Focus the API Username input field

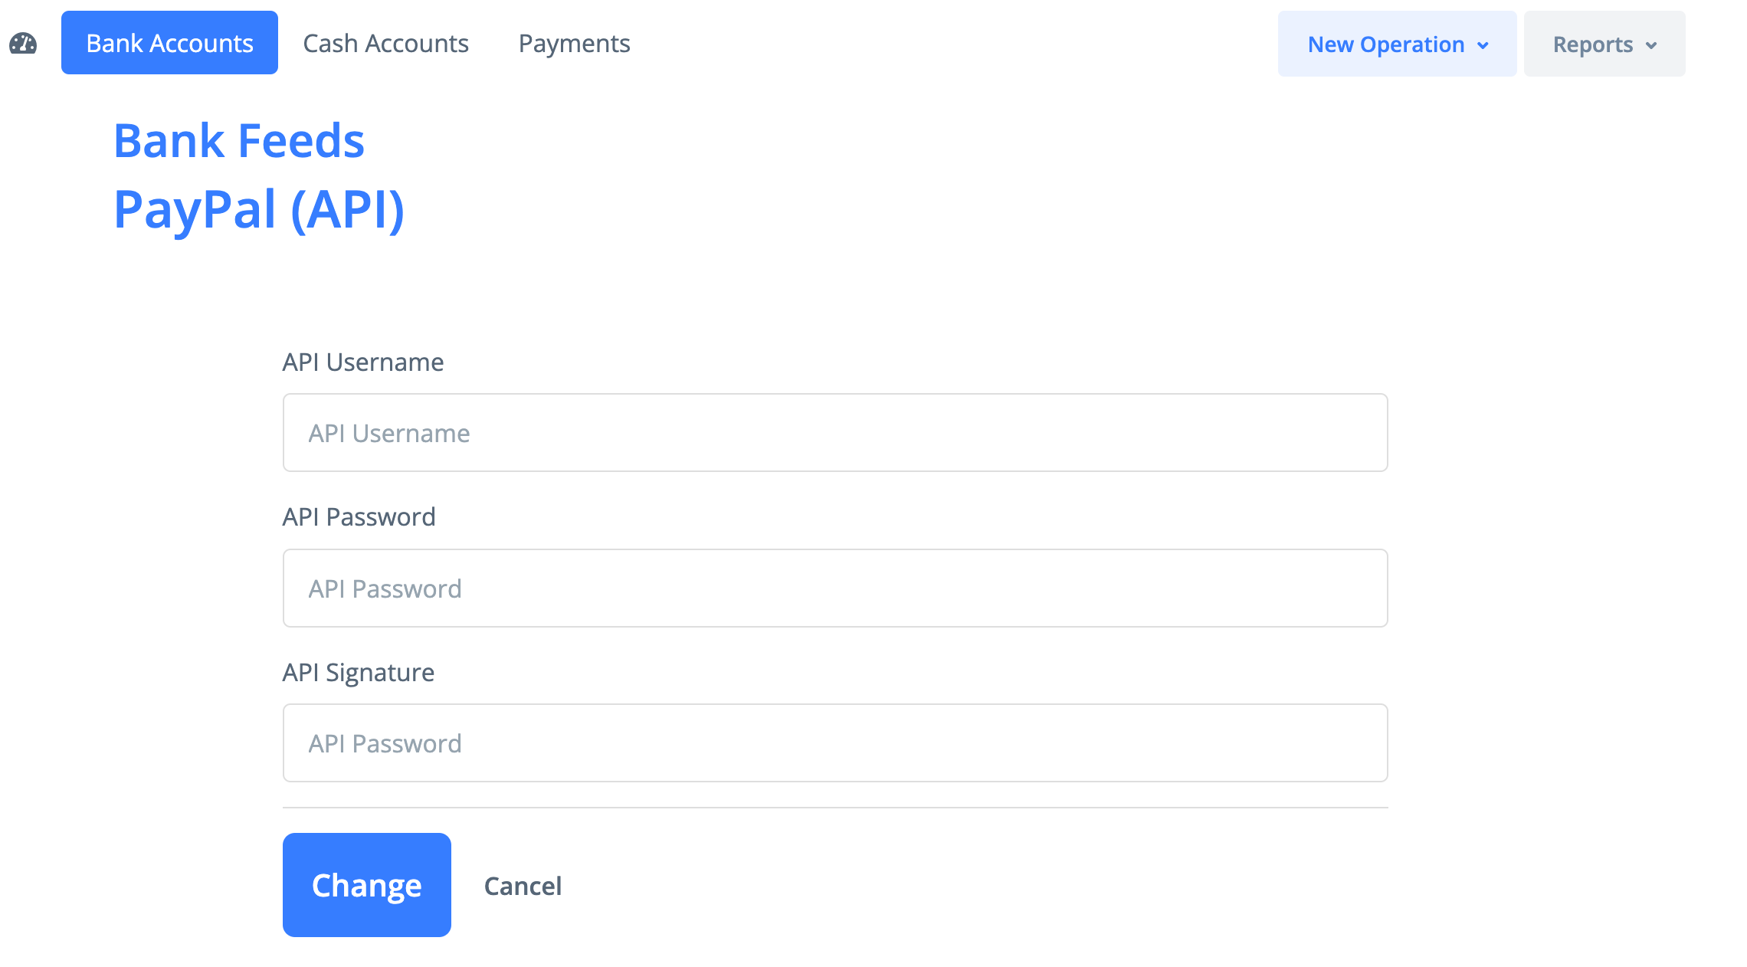coord(834,433)
